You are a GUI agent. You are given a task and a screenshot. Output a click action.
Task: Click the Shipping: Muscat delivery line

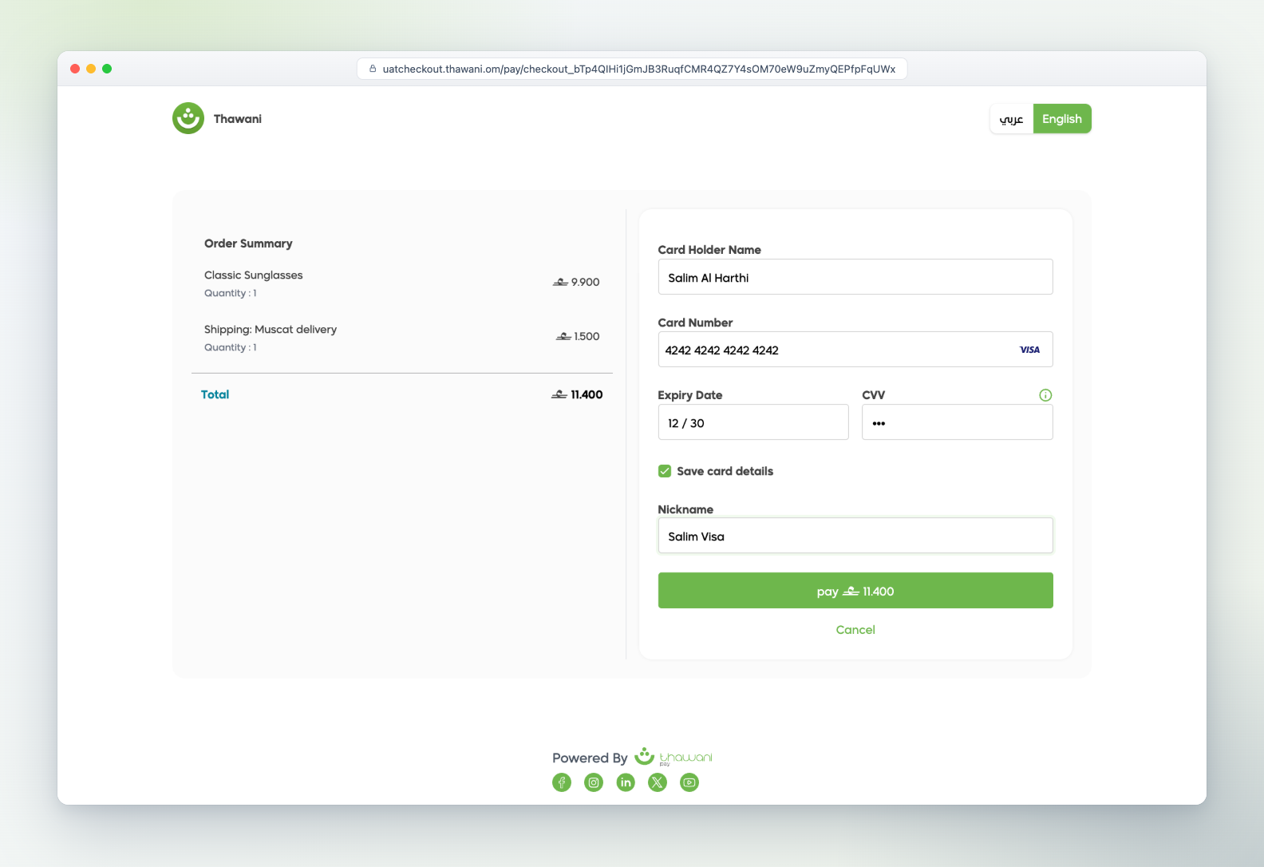tap(271, 330)
